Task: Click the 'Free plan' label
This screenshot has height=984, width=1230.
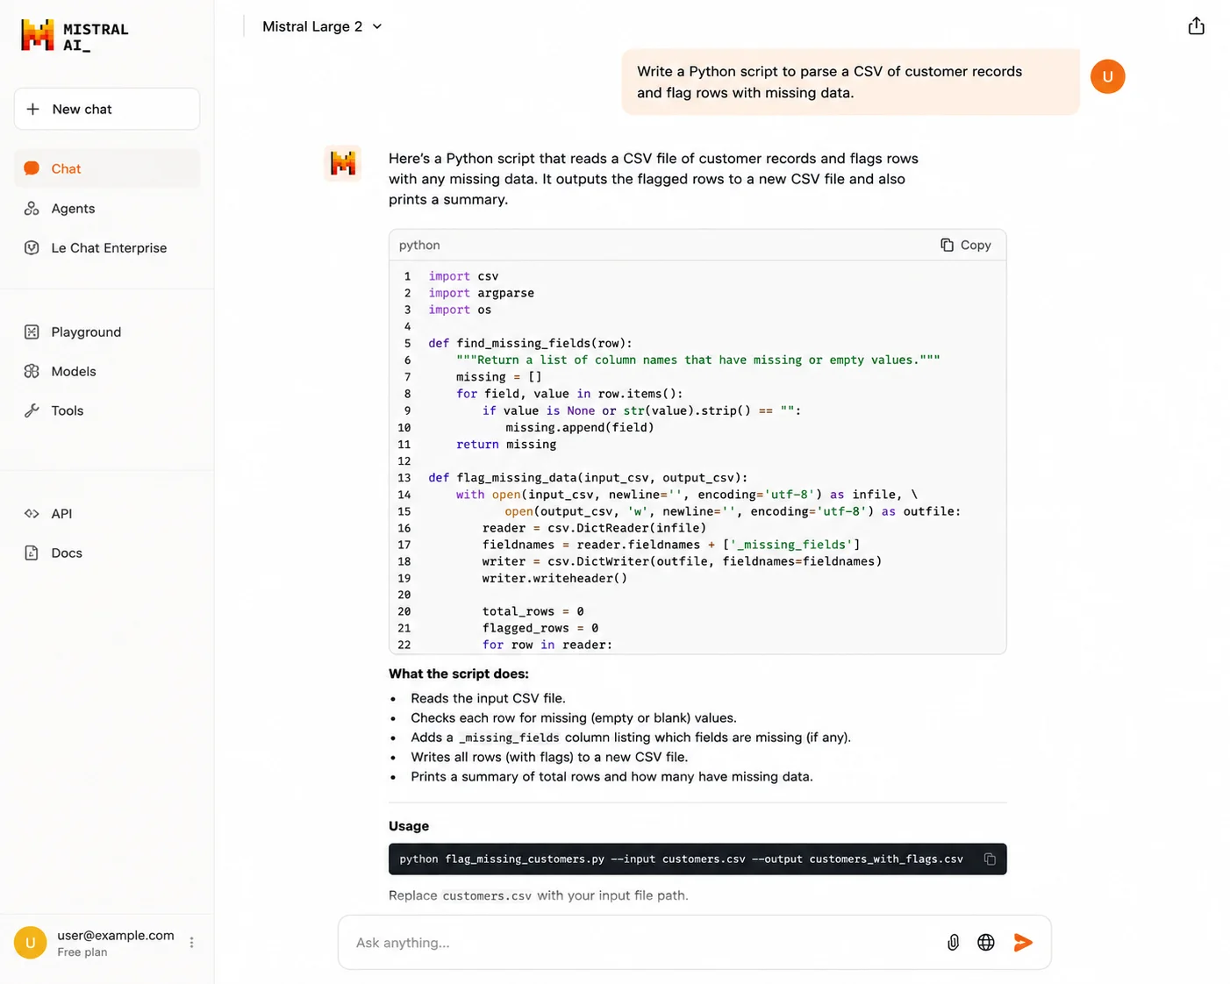Action: pyautogui.click(x=82, y=952)
